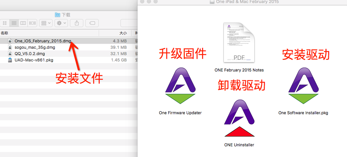Open the item arrangement dropdown
The height and width of the screenshot is (157, 347).
(x=46, y=23)
